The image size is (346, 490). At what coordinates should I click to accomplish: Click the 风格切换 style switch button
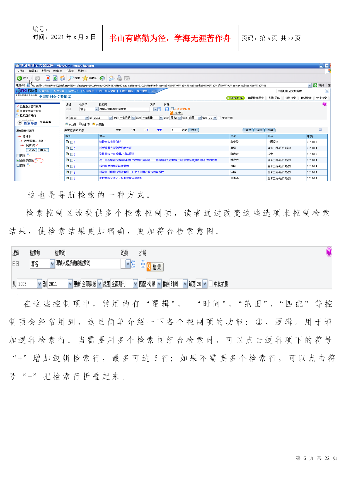tap(236, 98)
